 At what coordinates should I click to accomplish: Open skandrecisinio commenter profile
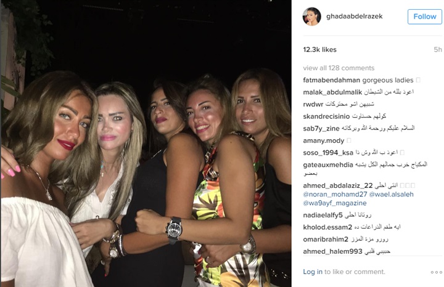coord(326,116)
